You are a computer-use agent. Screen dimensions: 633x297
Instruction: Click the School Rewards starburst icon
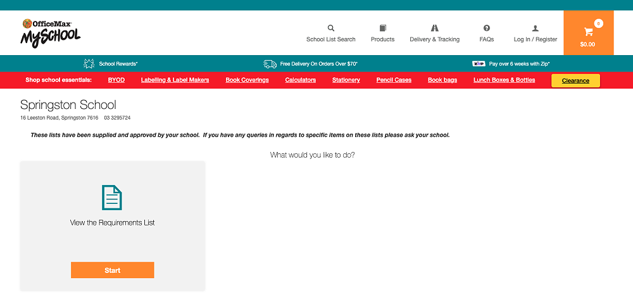(89, 64)
